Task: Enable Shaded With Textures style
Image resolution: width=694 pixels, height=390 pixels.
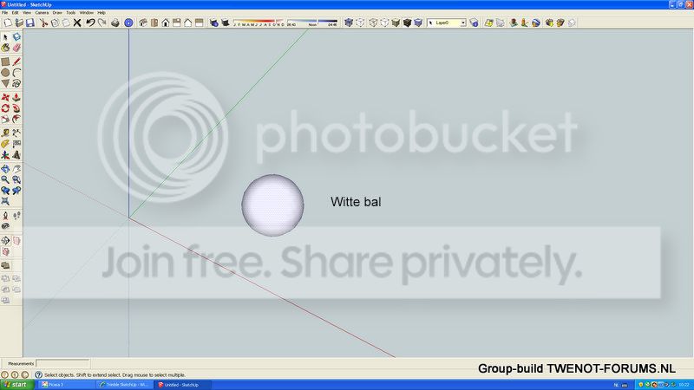Action: point(407,23)
